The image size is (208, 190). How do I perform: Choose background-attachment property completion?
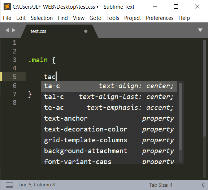click(x=109, y=151)
